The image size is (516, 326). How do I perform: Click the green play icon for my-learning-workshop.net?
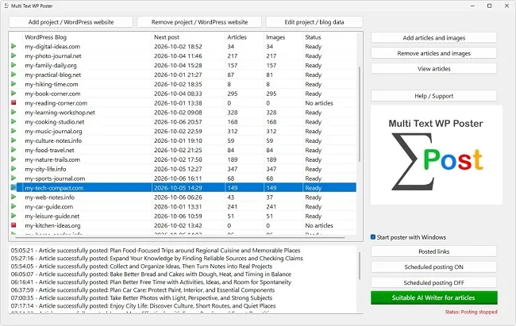13,112
